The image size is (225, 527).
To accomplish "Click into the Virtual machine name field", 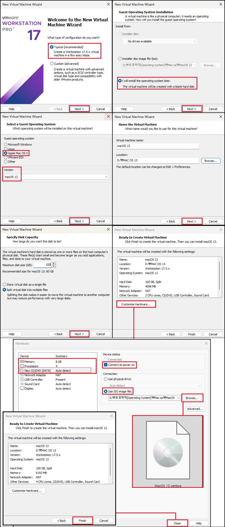I will (x=157, y=146).
